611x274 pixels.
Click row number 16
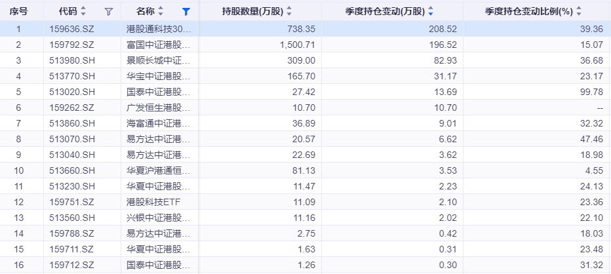(19, 265)
